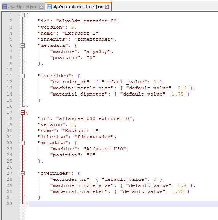
Task: Collapse the overrides block at line 11
Action: coord(22,76)
